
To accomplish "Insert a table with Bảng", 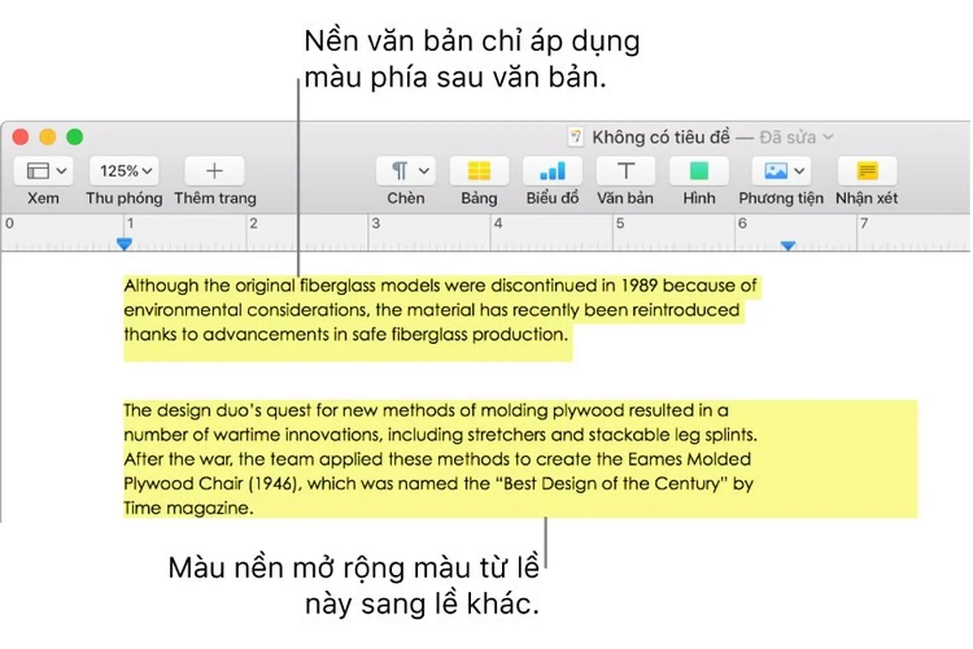I will coord(479,171).
